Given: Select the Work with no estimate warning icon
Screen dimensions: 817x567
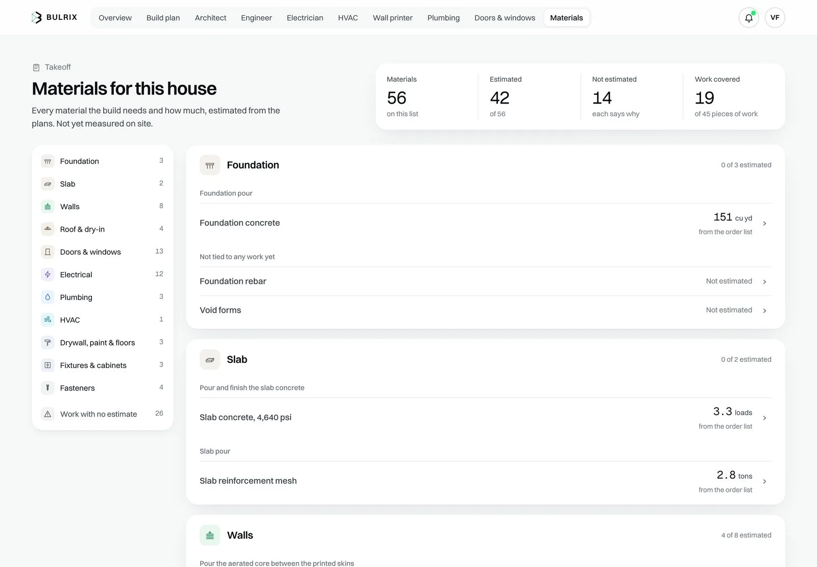Looking at the screenshot, I should click(x=47, y=414).
